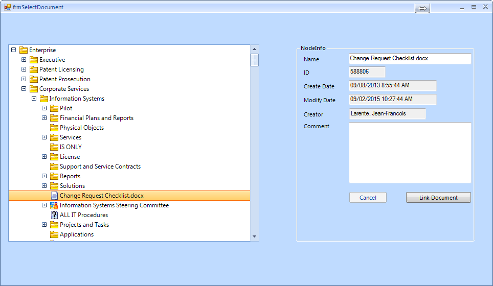Expand the License node
493x286 pixels.
[44, 157]
